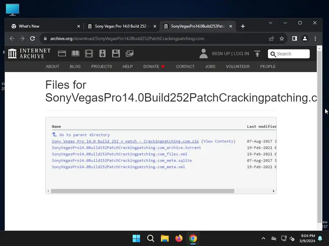The height and width of the screenshot is (246, 329).
Task: Open the BLOG menu item
Action: [75, 67]
